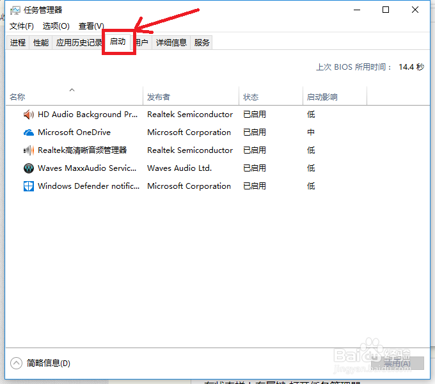
Task: Click the HD Audio Background speaker icon
Action: [x=29, y=115]
